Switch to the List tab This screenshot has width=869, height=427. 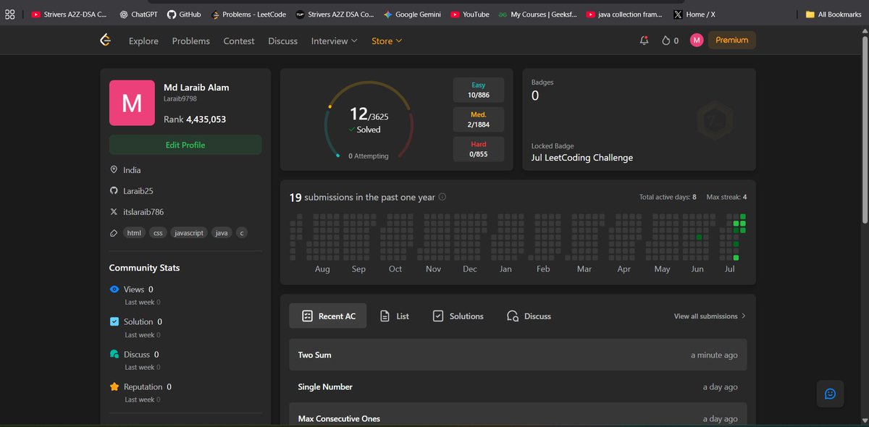click(x=395, y=316)
